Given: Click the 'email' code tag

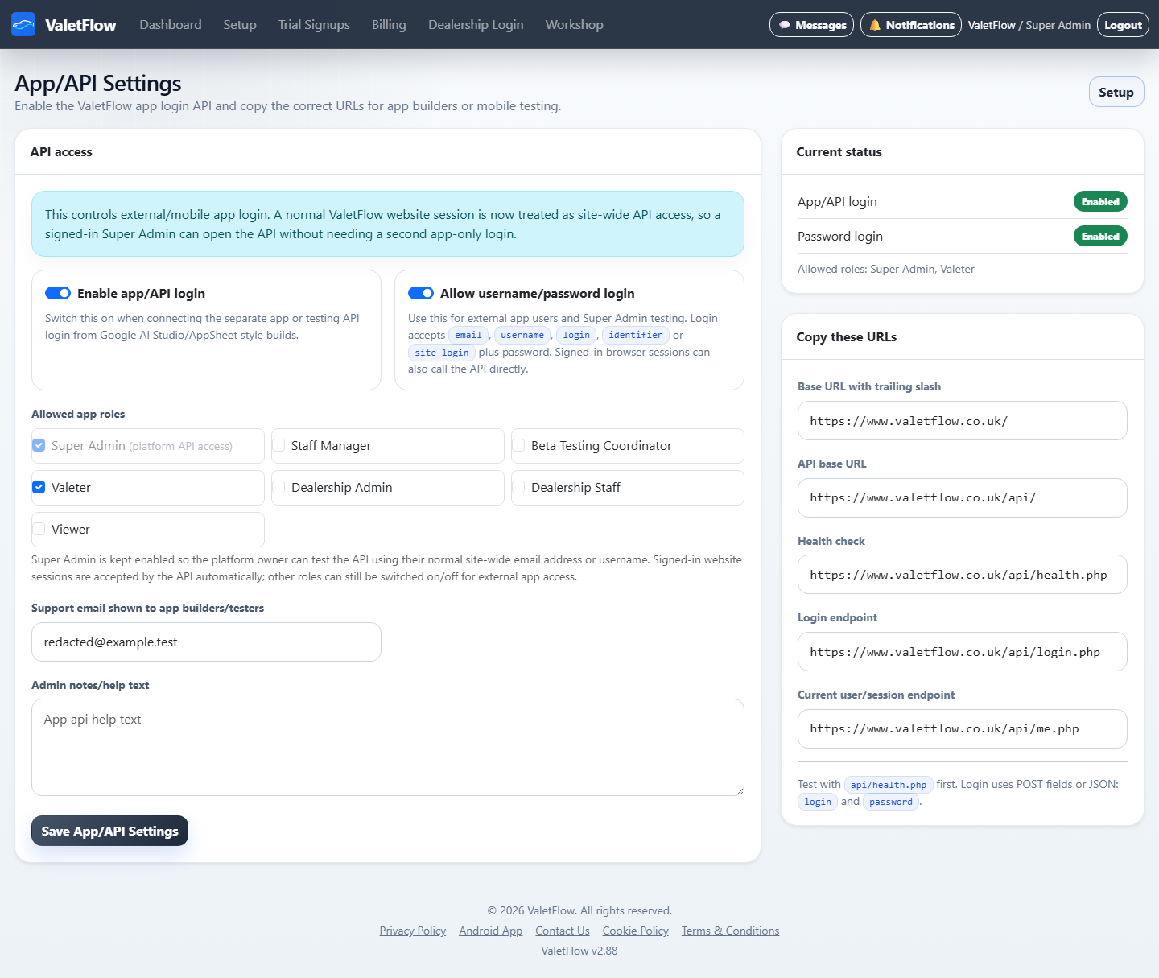Looking at the screenshot, I should [x=468, y=335].
